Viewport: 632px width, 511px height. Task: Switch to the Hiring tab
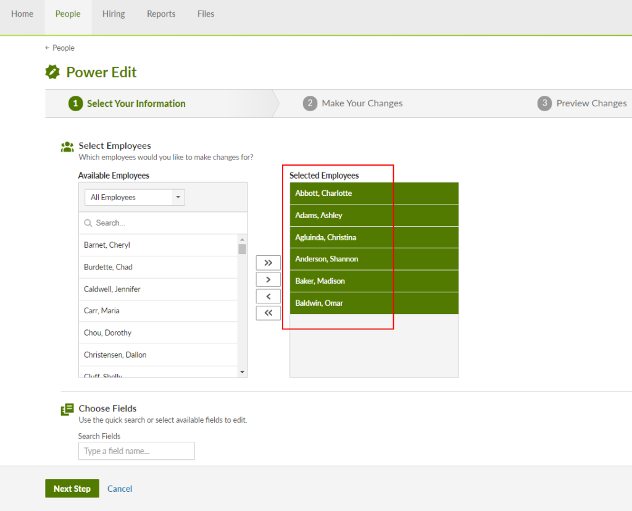(x=114, y=14)
